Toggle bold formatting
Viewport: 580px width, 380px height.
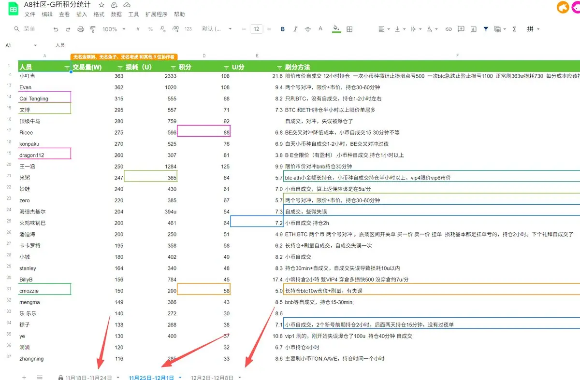283,29
